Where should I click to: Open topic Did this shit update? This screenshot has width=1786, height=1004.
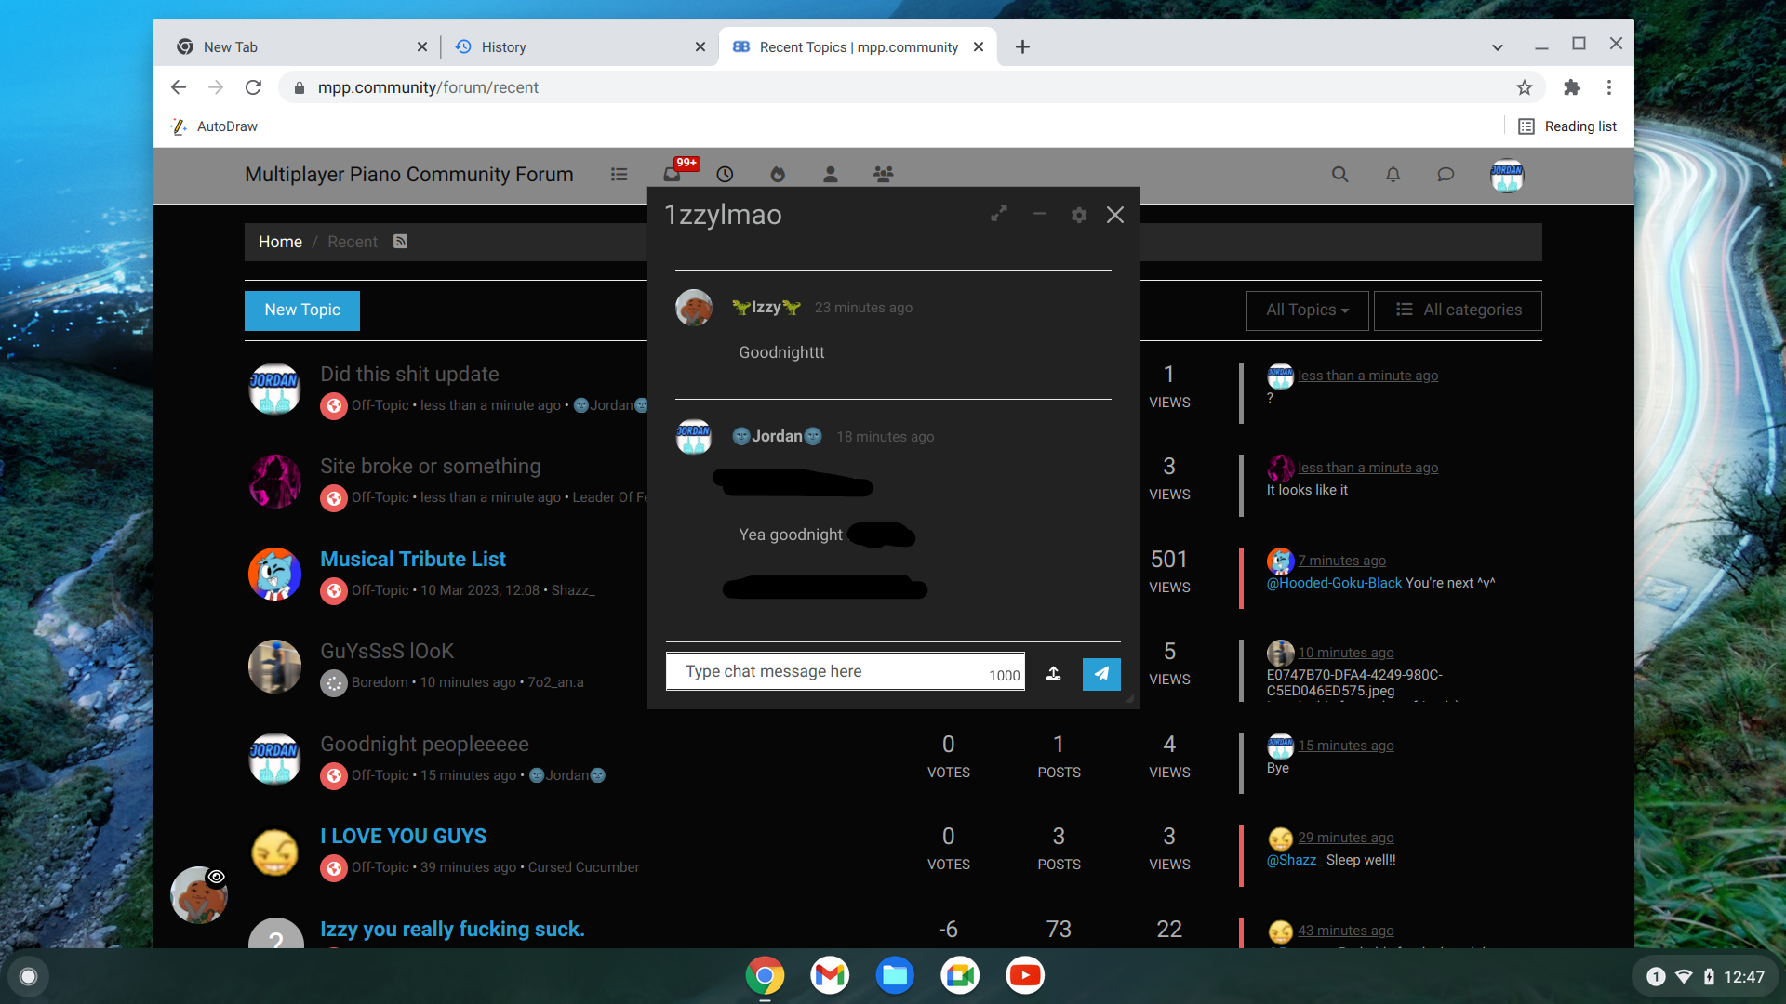[409, 374]
